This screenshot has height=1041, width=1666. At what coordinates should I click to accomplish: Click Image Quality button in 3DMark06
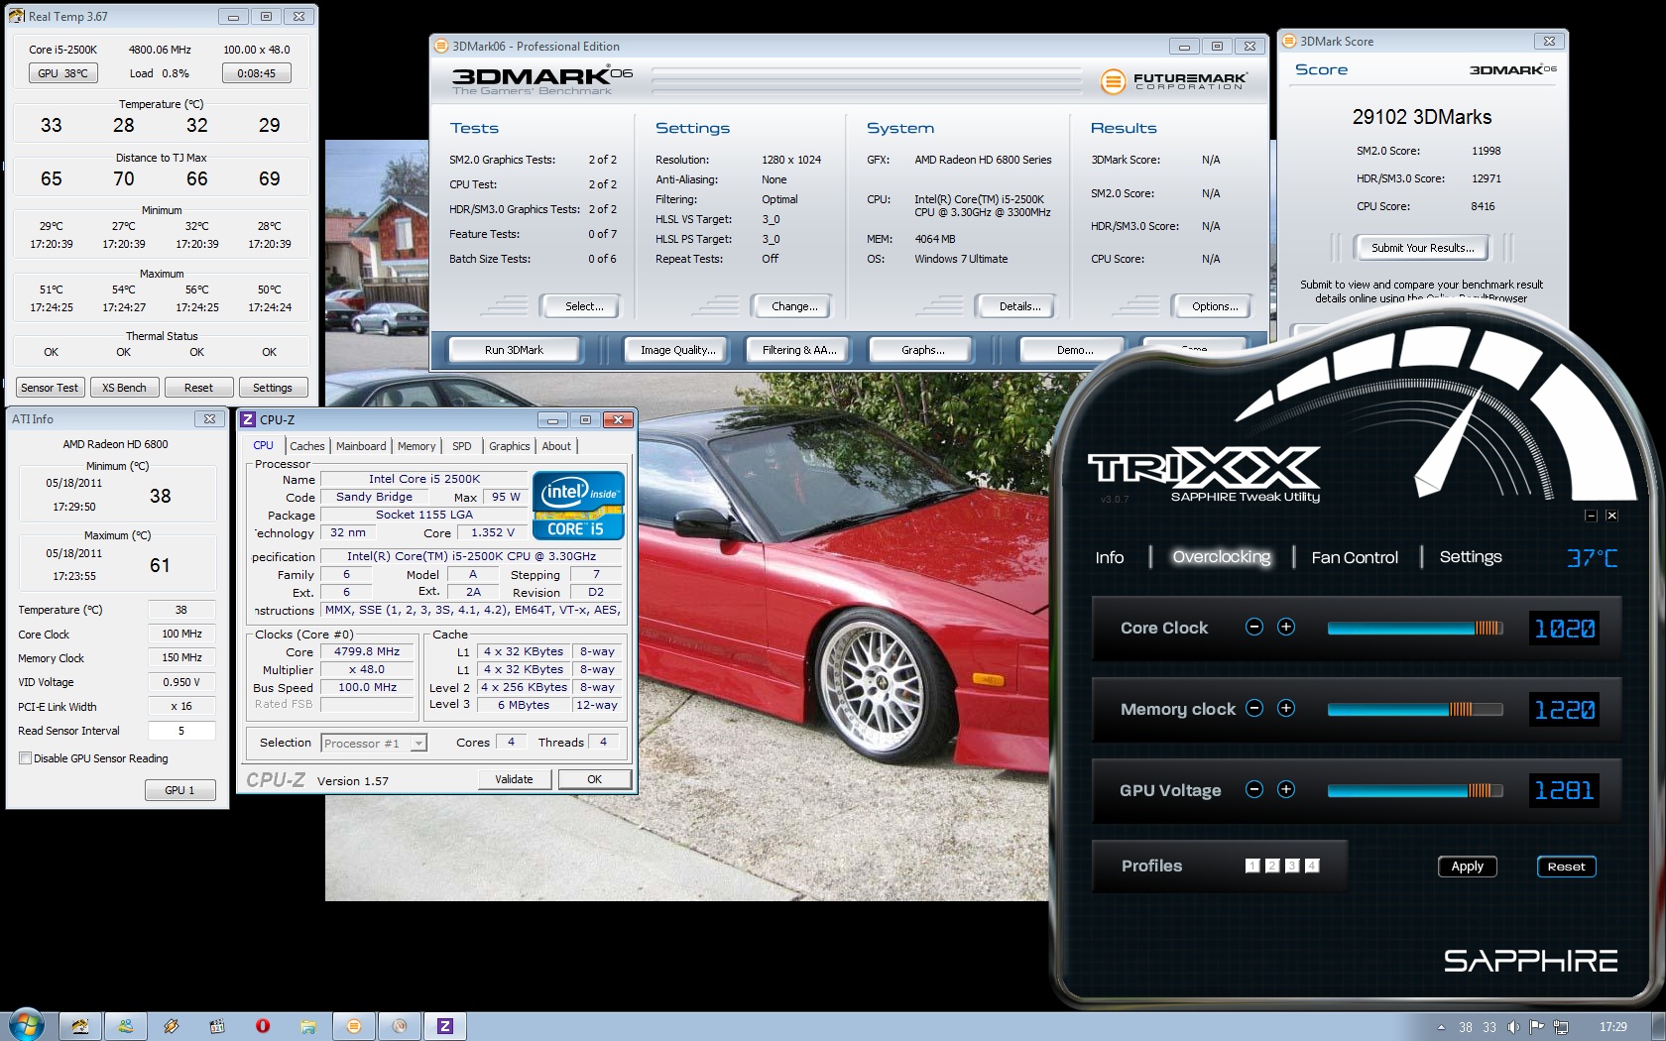[x=678, y=350]
